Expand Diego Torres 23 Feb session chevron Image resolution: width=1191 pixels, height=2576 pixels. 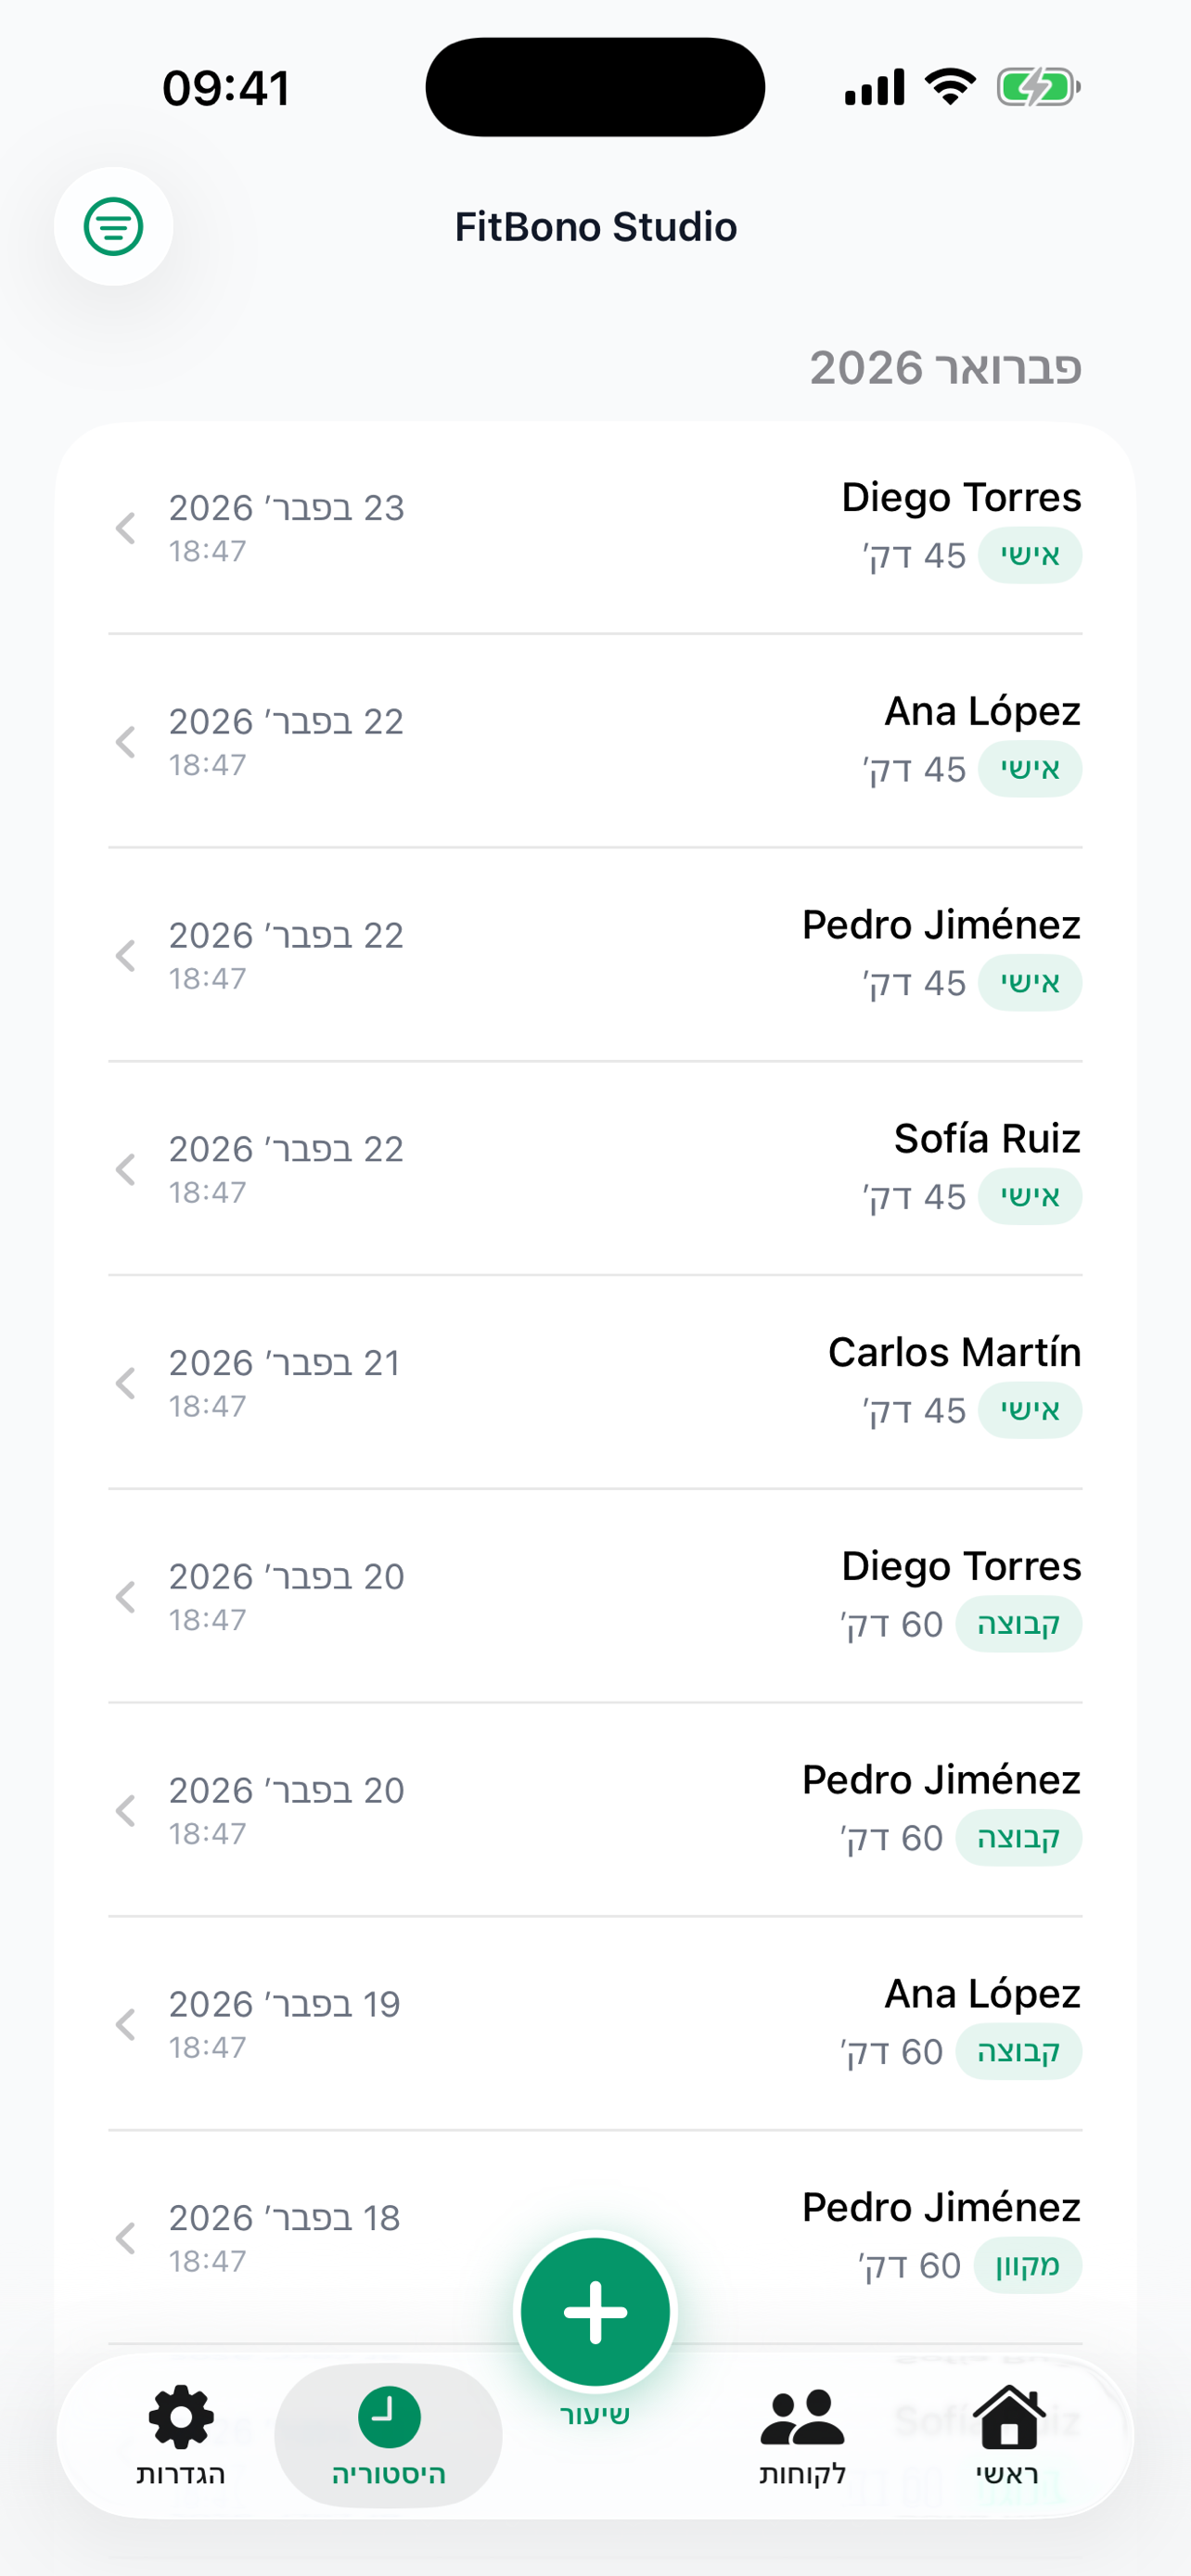[x=126, y=528]
